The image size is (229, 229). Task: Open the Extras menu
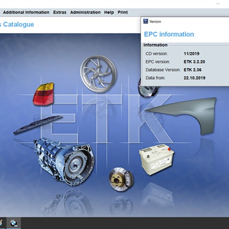60,12
